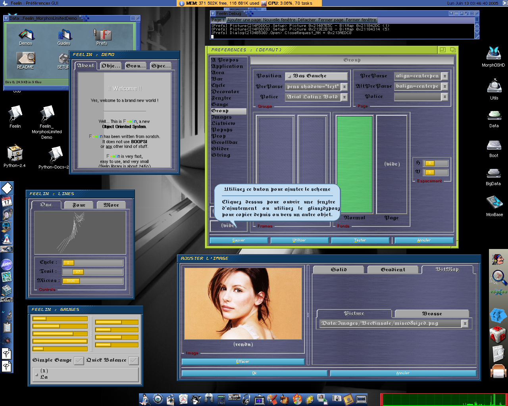Open the Prefs drawer icon
Viewport: 508px width, 406px height.
[x=102, y=35]
